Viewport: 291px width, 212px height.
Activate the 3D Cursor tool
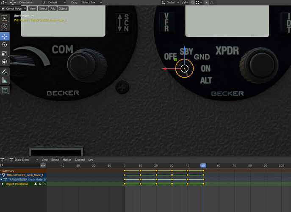pyautogui.click(x=4, y=27)
